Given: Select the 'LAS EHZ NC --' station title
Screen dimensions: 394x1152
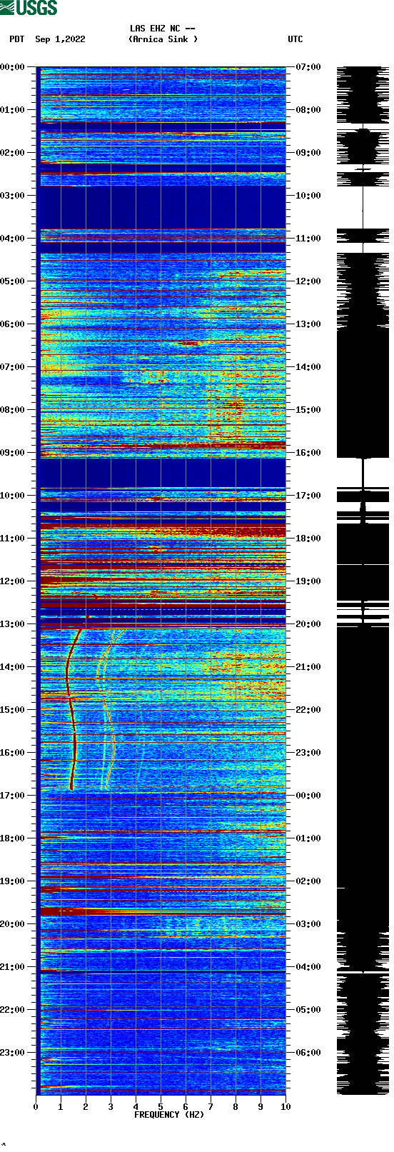Looking at the screenshot, I should click(163, 29).
